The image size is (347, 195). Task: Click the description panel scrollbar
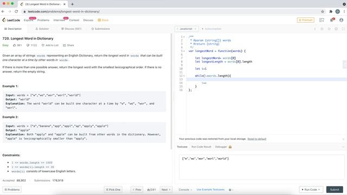click(171, 92)
